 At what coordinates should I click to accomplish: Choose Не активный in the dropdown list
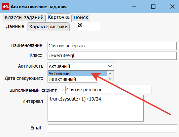[x=77, y=79]
